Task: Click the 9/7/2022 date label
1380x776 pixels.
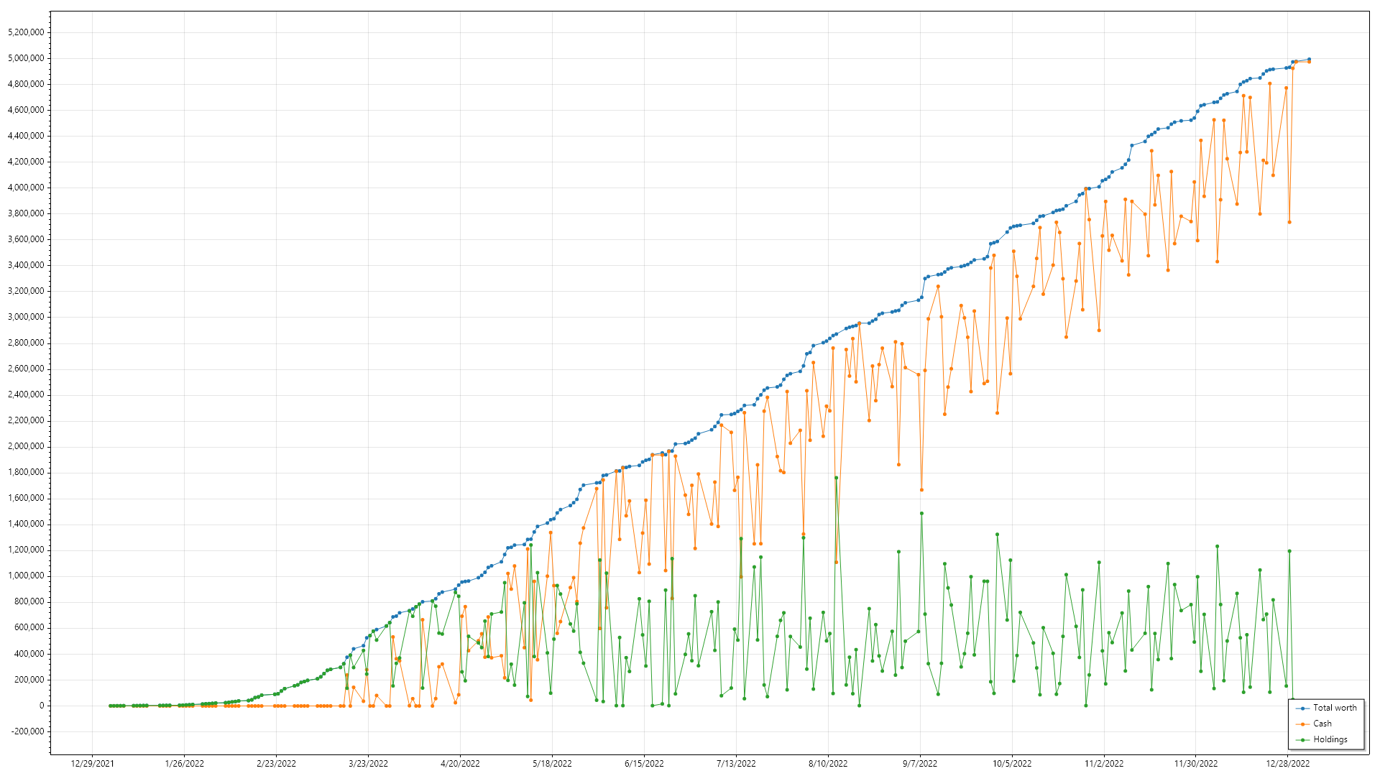Action: click(x=921, y=764)
